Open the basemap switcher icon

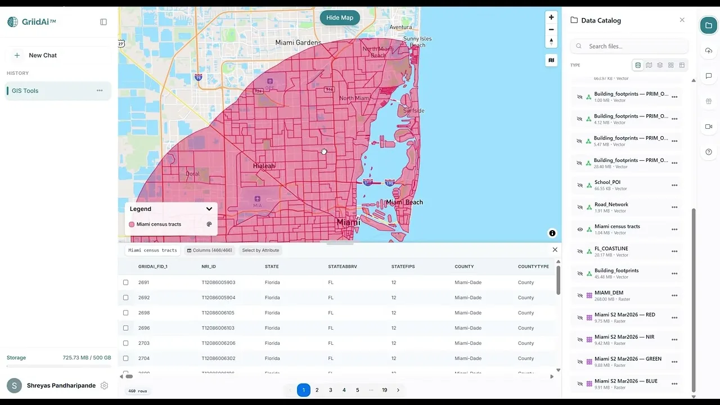(x=551, y=60)
